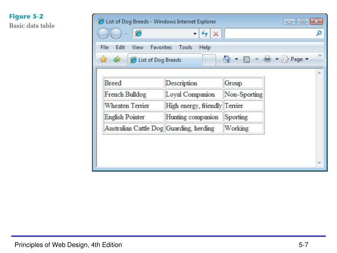Image resolution: width=337 pixels, height=253 pixels.
Task: Close the Internet Explorer window
Action: coord(316,21)
